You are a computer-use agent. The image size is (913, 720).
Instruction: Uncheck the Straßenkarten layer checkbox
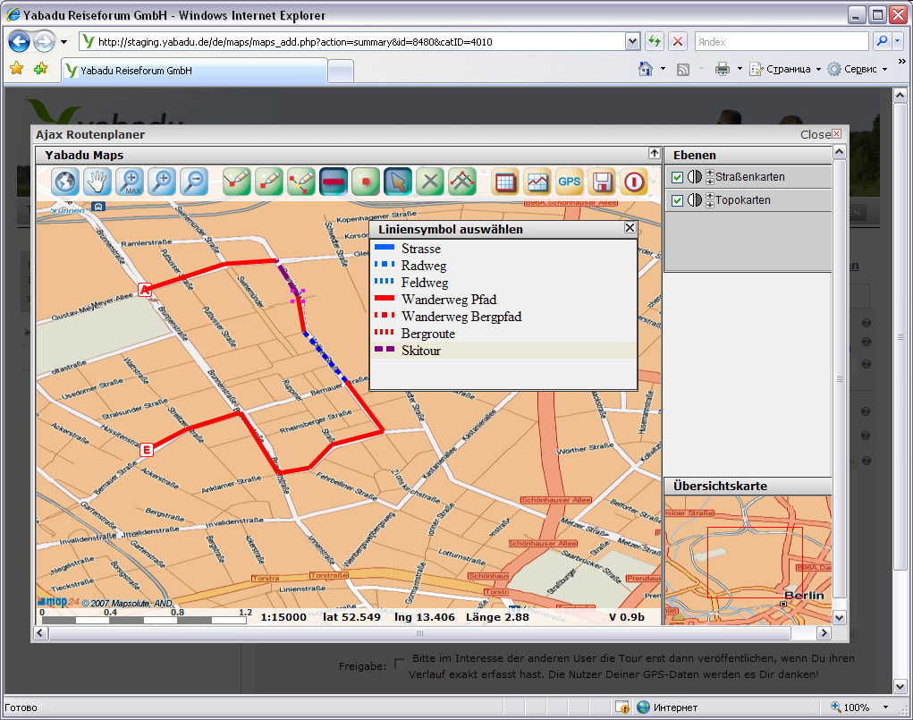[677, 177]
